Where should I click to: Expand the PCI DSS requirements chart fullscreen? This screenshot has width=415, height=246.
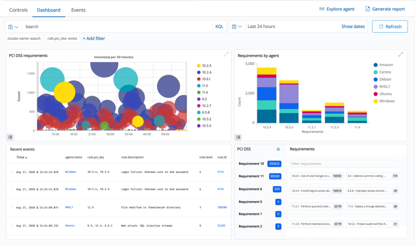[226, 55]
